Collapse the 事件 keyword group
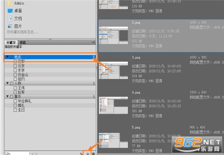The width and height of the screenshot is (224, 155). pyautogui.click(x=7, y=97)
